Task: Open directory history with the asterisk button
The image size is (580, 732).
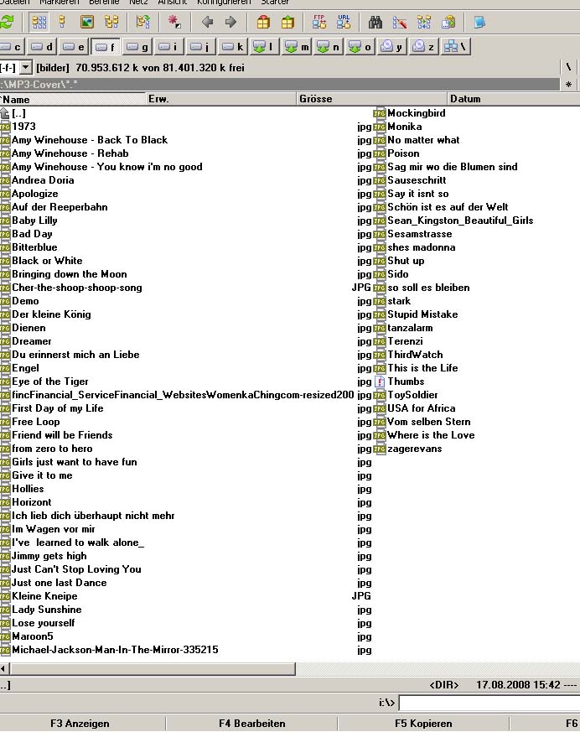Action: pos(568,85)
